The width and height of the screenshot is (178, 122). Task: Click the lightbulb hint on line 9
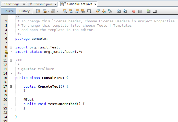click(x=6, y=52)
